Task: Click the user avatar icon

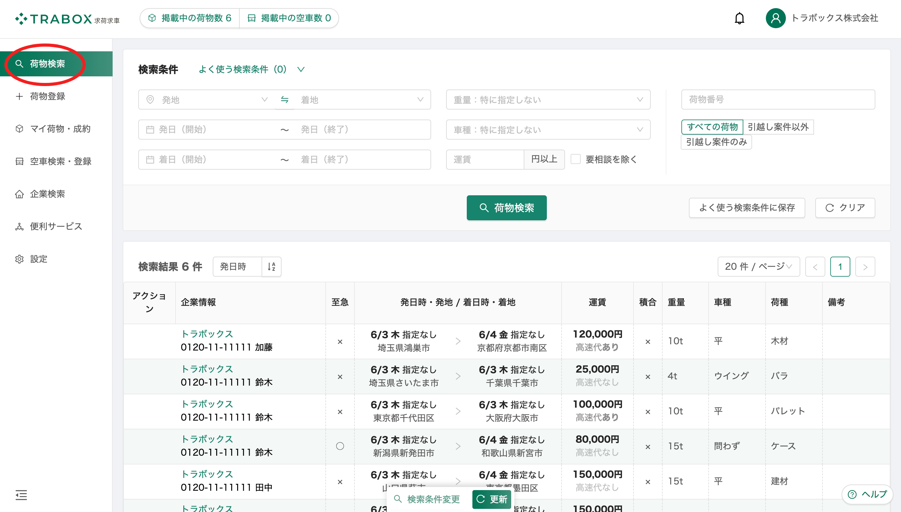Action: (x=776, y=18)
